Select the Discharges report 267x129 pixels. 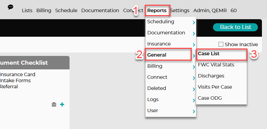pyautogui.click(x=211, y=76)
